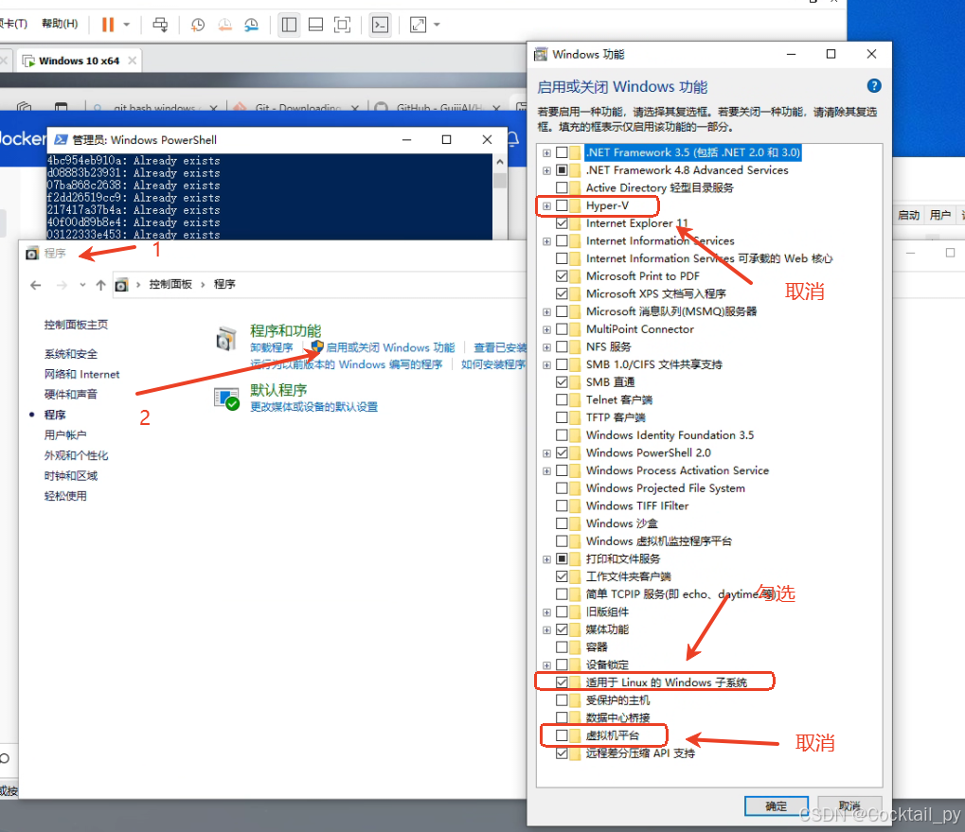The width and height of the screenshot is (965, 832).
Task: Go back in the control panel window
Action: [x=36, y=285]
